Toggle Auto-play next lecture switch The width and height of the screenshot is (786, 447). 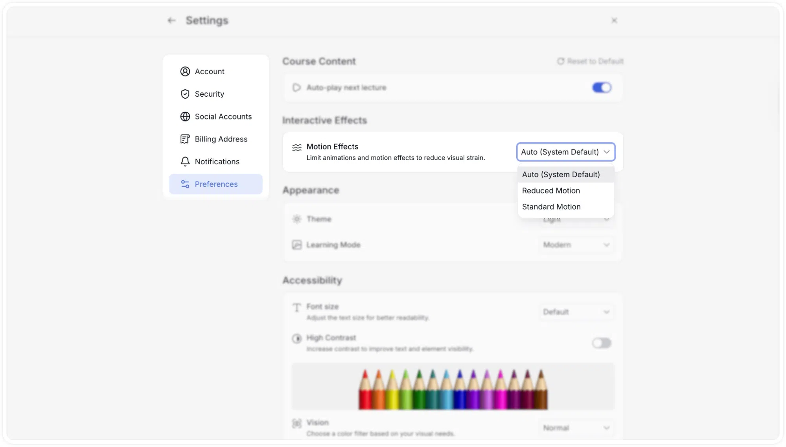602,88
